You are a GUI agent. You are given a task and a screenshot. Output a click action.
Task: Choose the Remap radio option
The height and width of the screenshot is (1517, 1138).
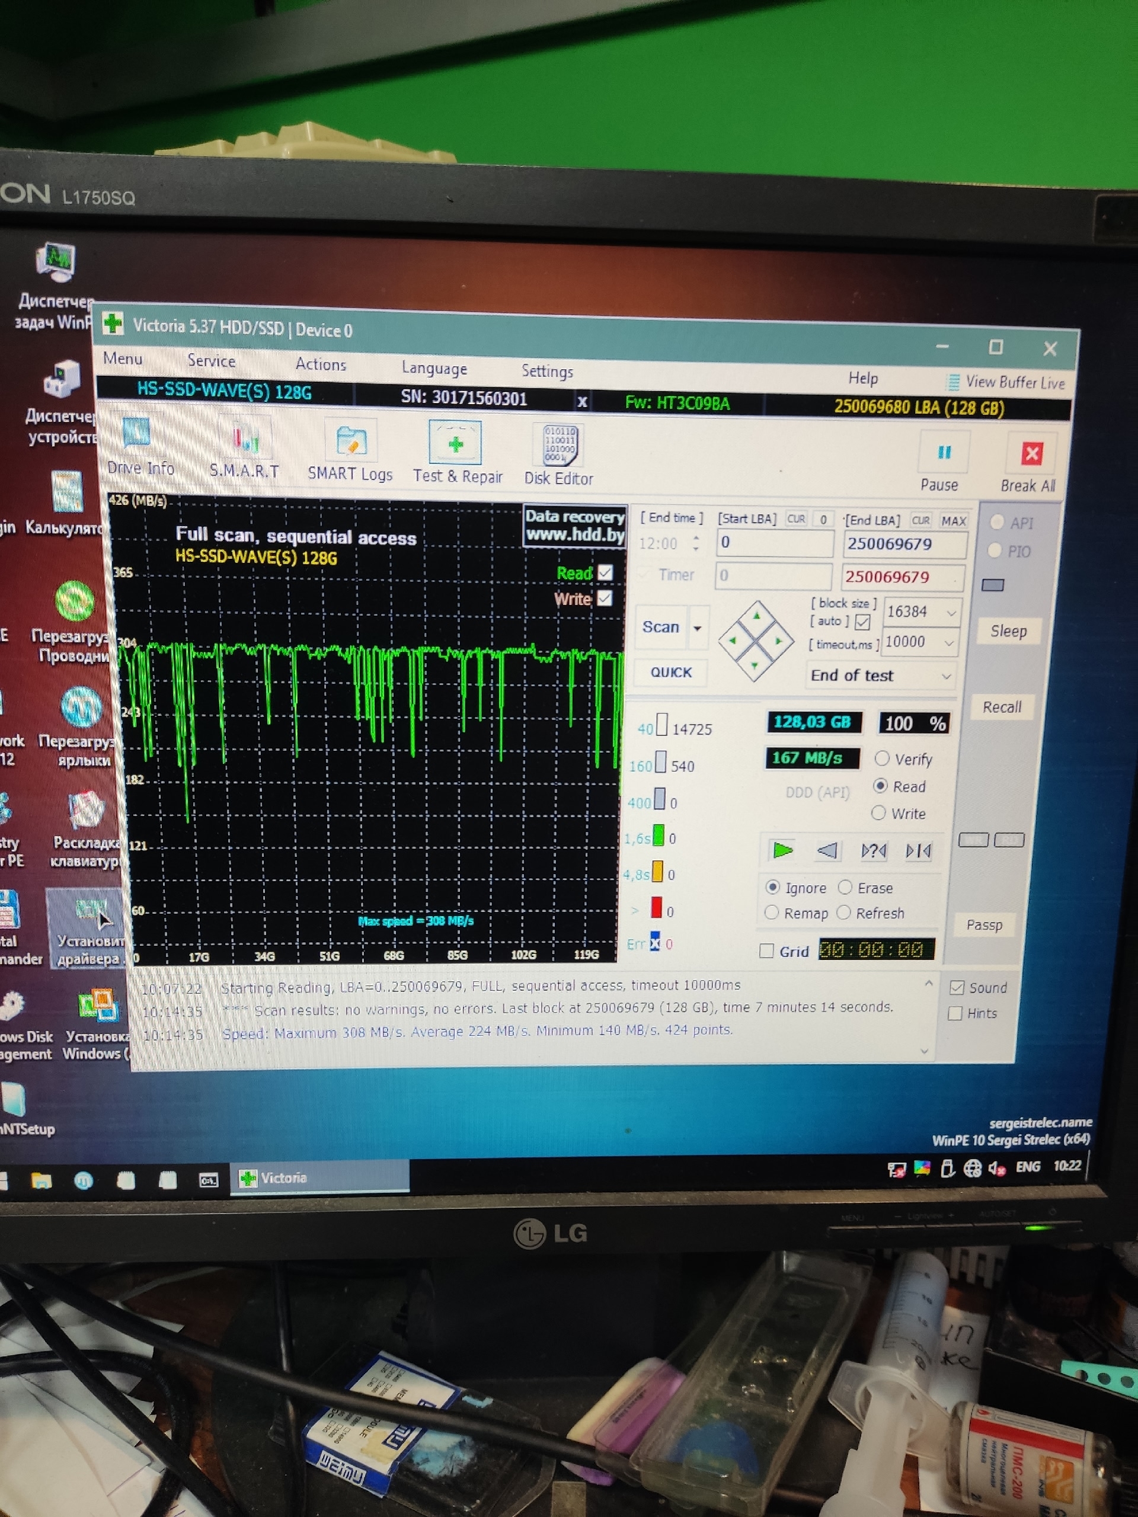(772, 913)
